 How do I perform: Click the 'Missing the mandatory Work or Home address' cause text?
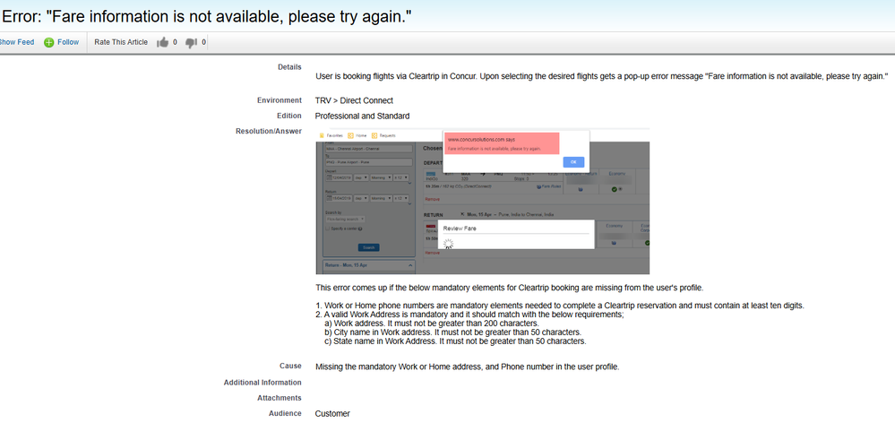467,367
